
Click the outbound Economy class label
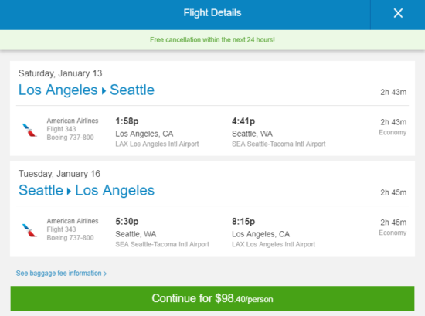(x=393, y=132)
